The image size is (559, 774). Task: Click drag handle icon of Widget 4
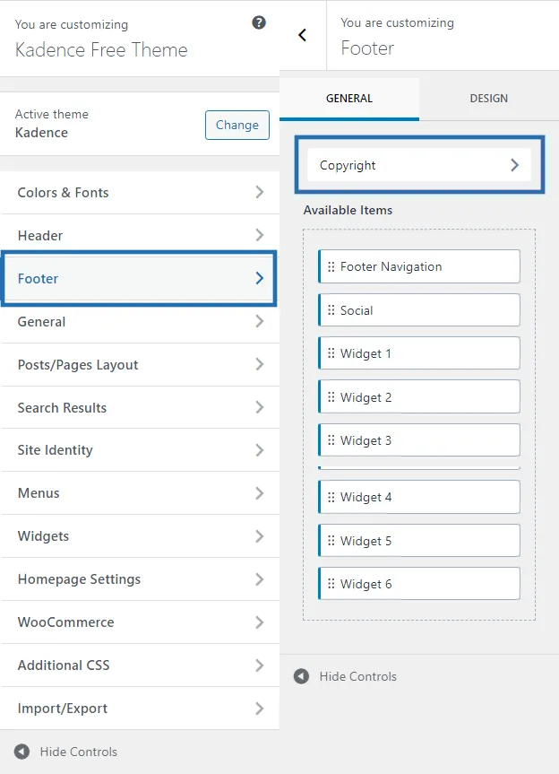pyautogui.click(x=331, y=497)
